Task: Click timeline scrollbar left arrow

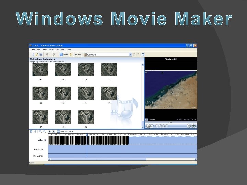Action: (x=49, y=159)
